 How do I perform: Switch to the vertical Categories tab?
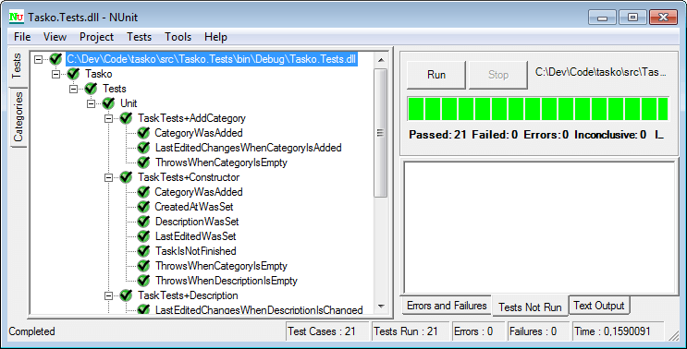(18, 116)
